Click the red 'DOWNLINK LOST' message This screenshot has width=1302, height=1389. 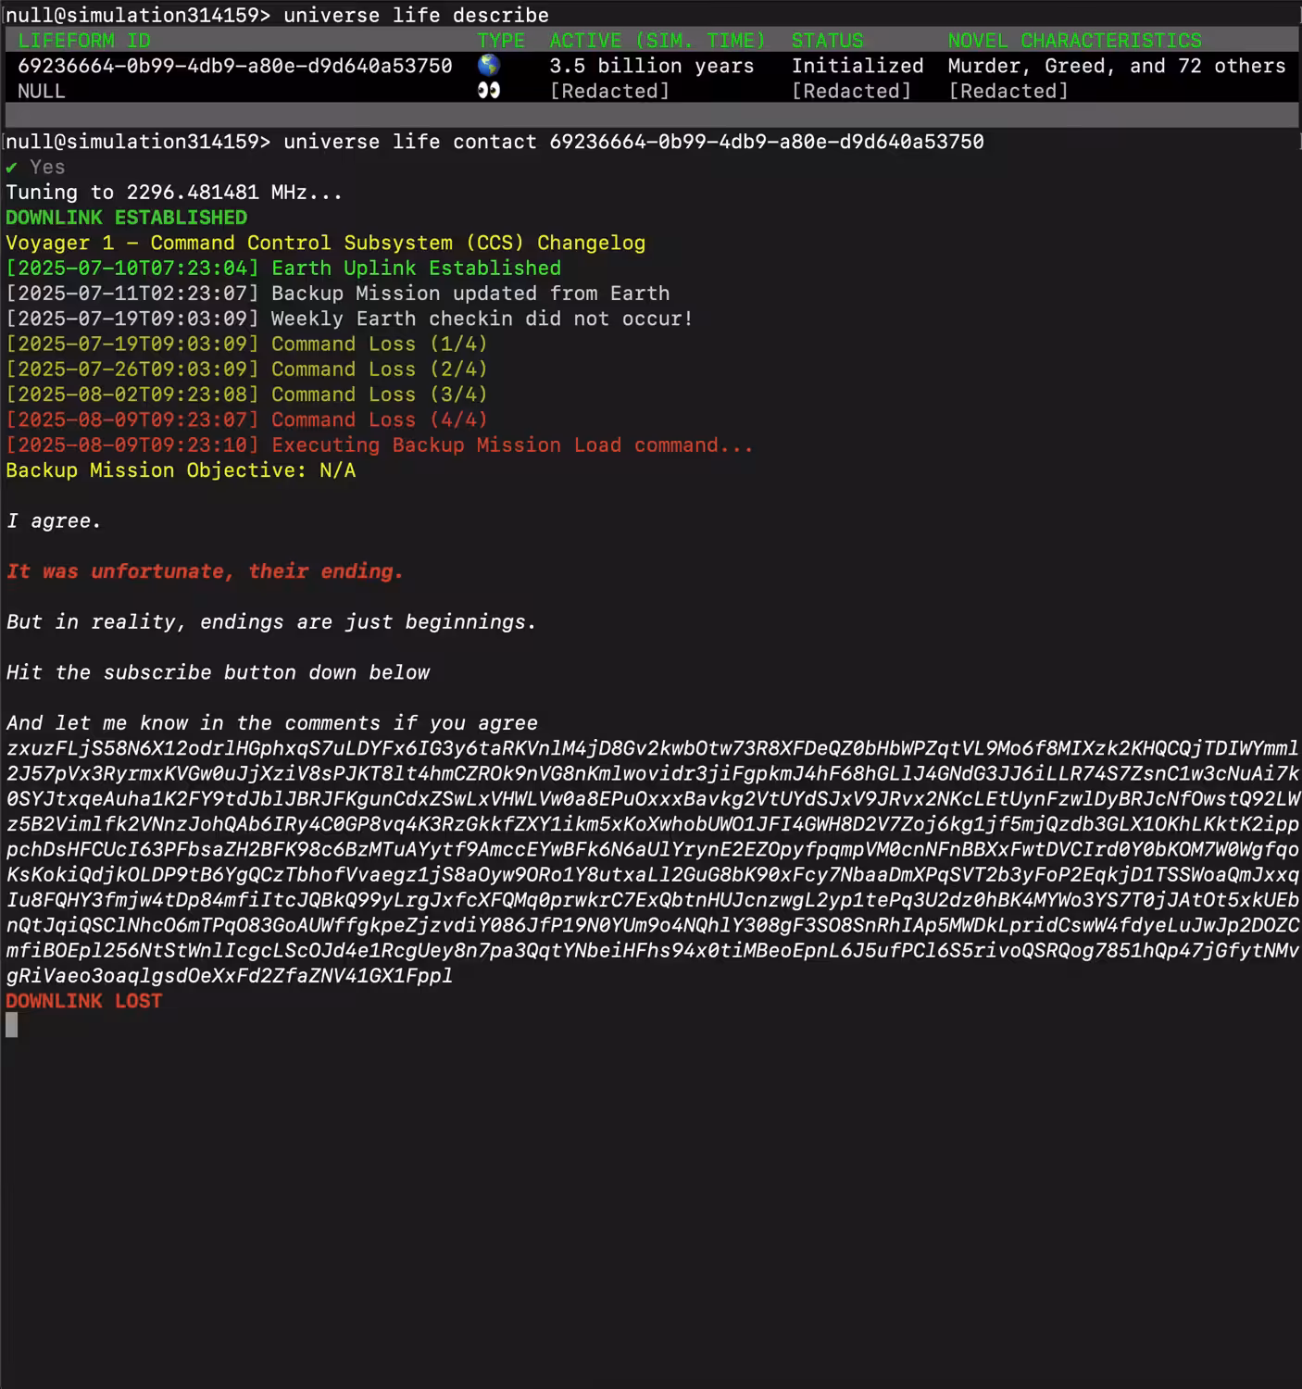click(x=84, y=1001)
